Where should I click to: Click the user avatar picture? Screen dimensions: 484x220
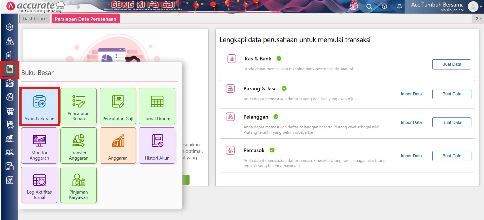tap(473, 7)
